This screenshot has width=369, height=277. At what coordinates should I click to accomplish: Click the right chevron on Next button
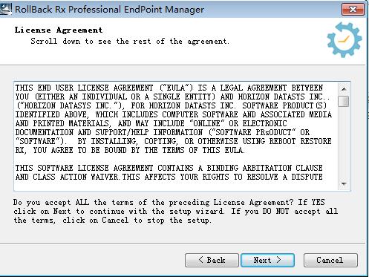[x=278, y=260]
